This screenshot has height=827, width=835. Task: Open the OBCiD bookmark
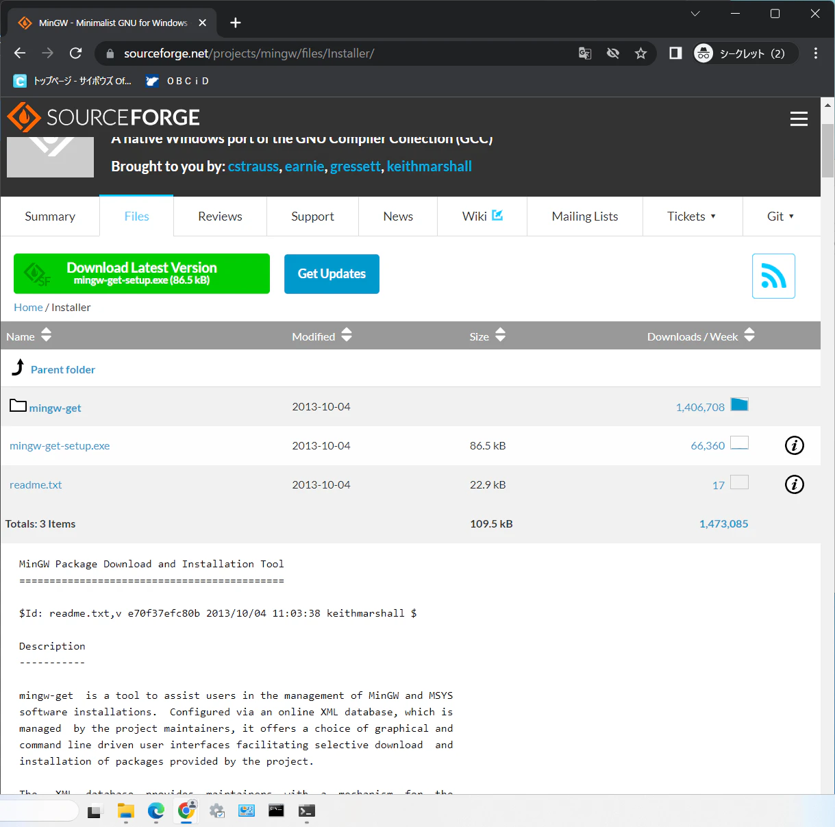177,81
